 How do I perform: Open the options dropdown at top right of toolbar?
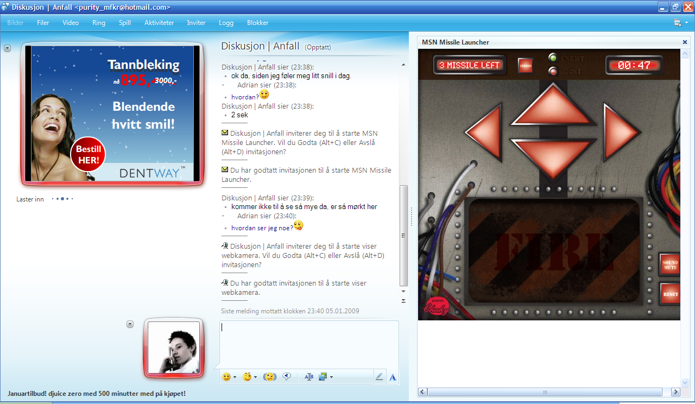point(681,23)
